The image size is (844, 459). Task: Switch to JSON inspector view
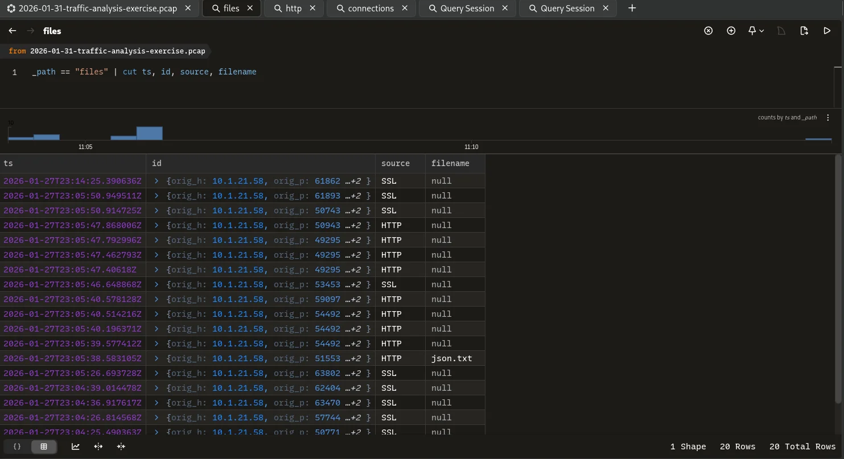[x=17, y=446]
